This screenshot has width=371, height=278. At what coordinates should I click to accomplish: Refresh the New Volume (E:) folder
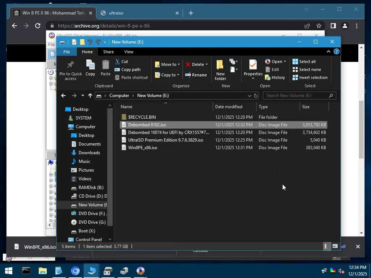point(255,96)
